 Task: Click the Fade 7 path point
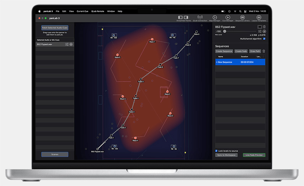(176, 55)
